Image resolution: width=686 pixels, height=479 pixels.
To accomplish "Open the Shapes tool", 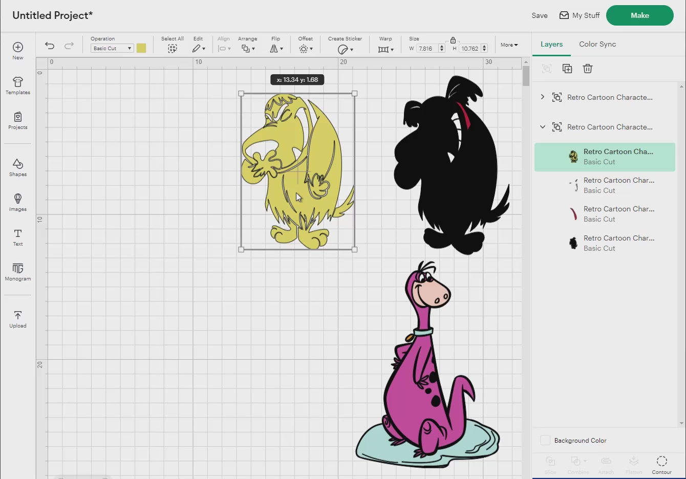I will [18, 167].
